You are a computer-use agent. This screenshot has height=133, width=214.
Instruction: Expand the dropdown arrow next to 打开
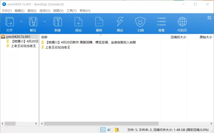(21, 22)
